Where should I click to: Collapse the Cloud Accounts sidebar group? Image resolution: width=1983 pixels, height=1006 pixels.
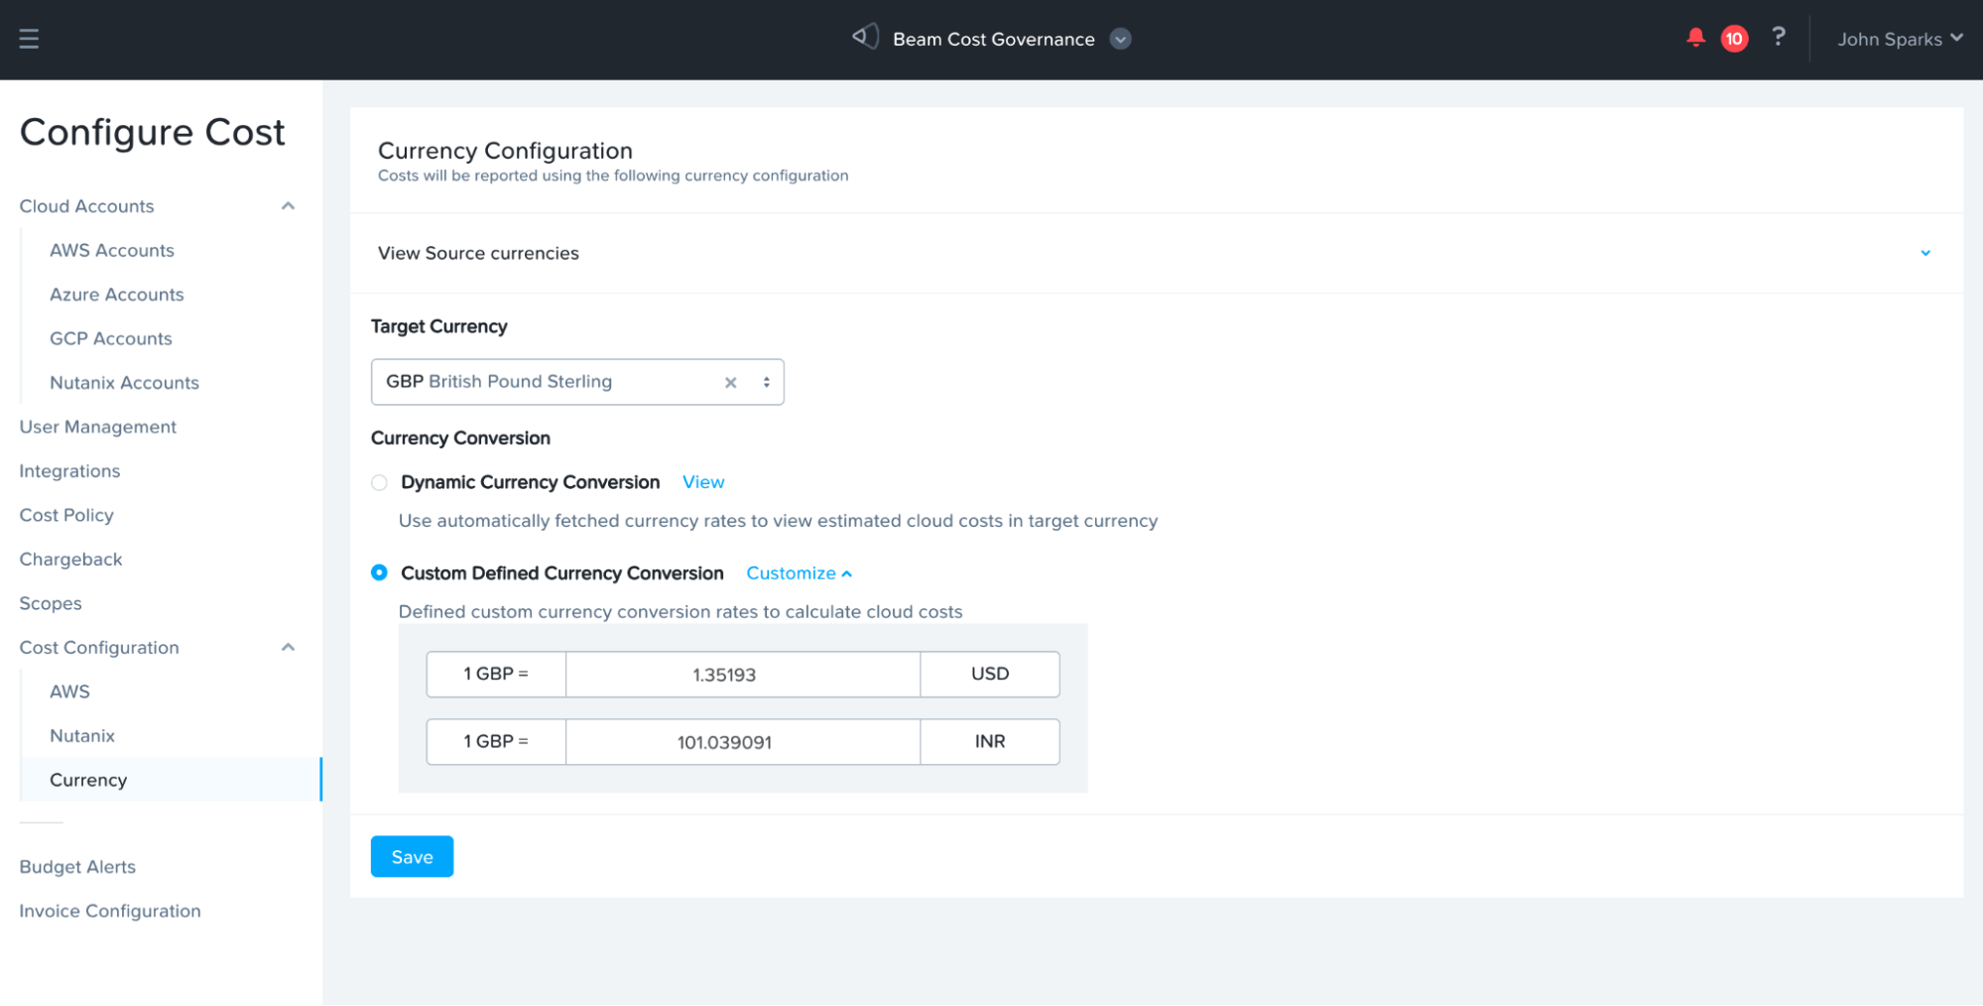click(x=288, y=206)
